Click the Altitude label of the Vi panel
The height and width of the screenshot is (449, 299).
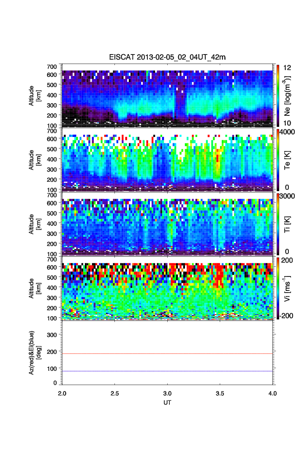pos(34,288)
